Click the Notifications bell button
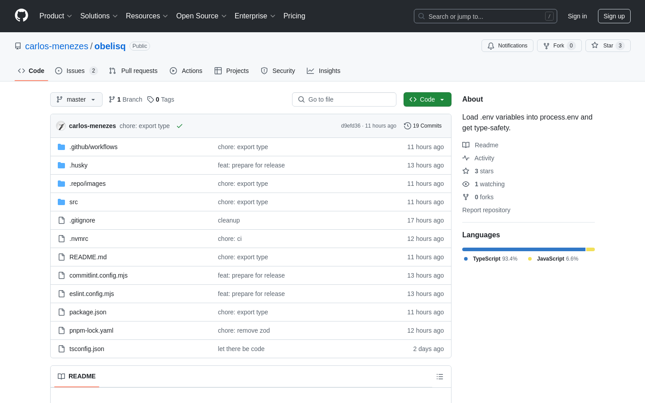Screen dimensions: 645x403 coord(507,46)
